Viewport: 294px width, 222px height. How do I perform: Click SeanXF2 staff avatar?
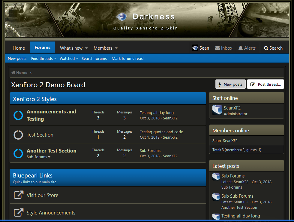(217, 110)
